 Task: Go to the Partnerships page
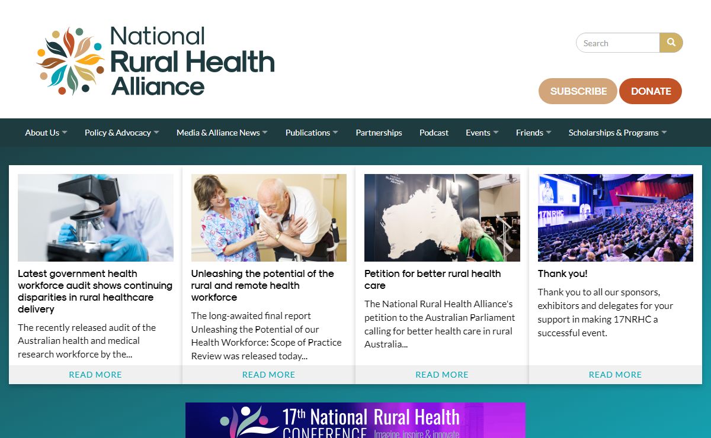point(379,133)
